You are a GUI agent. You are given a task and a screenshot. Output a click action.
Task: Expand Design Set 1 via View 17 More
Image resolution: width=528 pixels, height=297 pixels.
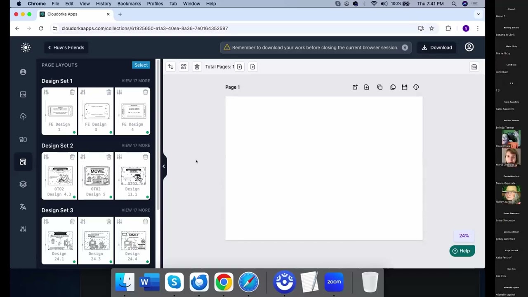tap(136, 81)
